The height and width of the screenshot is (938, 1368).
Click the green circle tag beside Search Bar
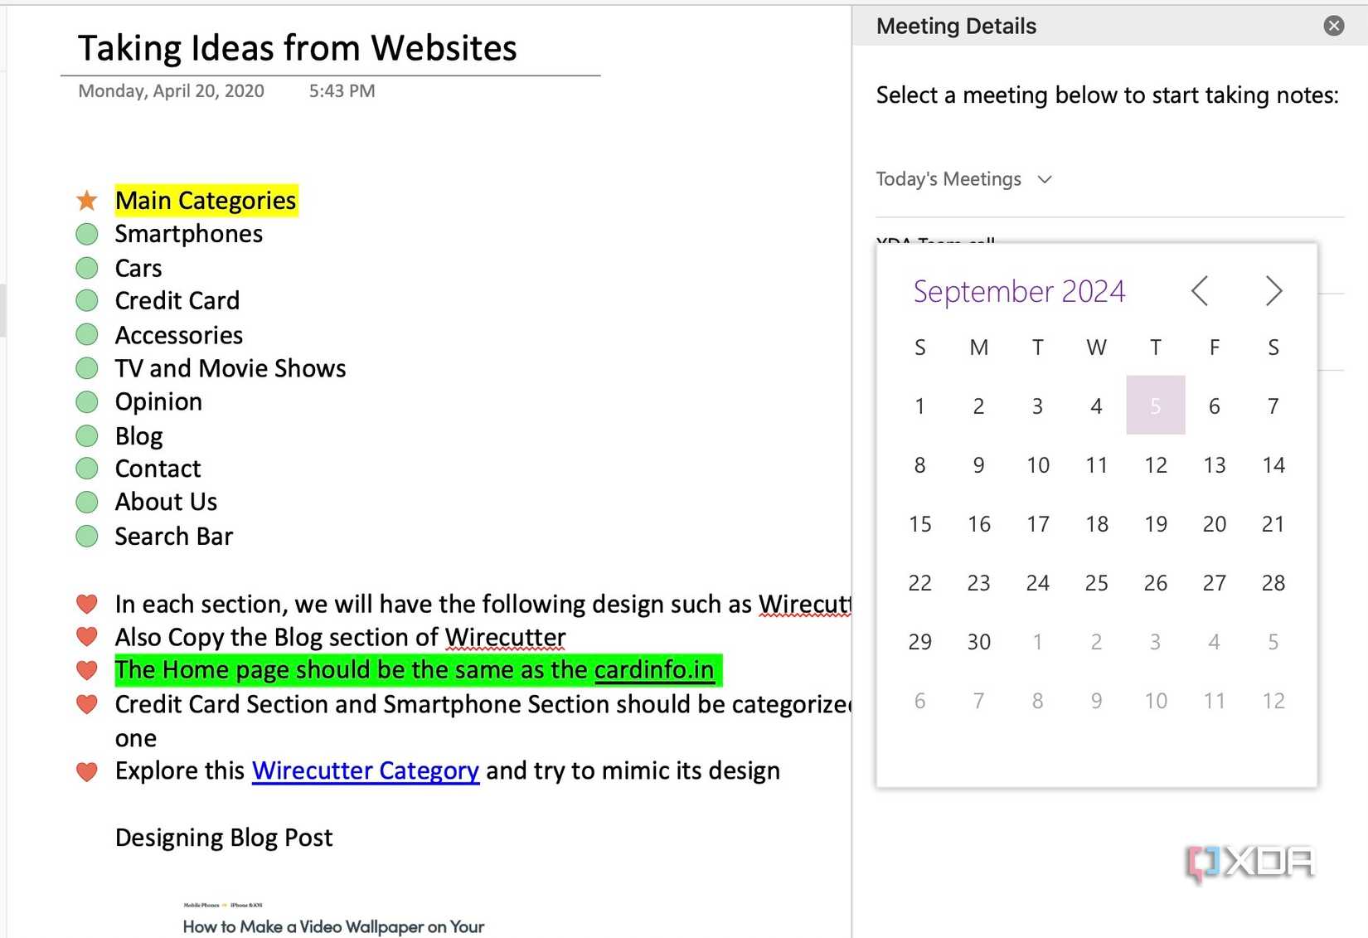[x=86, y=536]
